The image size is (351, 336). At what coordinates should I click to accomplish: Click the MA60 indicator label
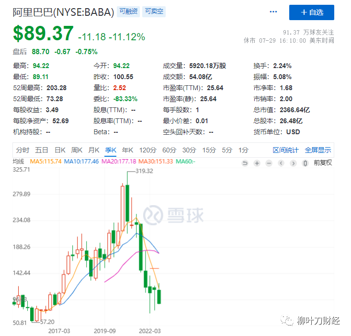(x=186, y=161)
